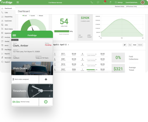The width and height of the screenshot is (148, 122).
Task: Click the pop-out icon beside Day
Action: tap(125, 45)
